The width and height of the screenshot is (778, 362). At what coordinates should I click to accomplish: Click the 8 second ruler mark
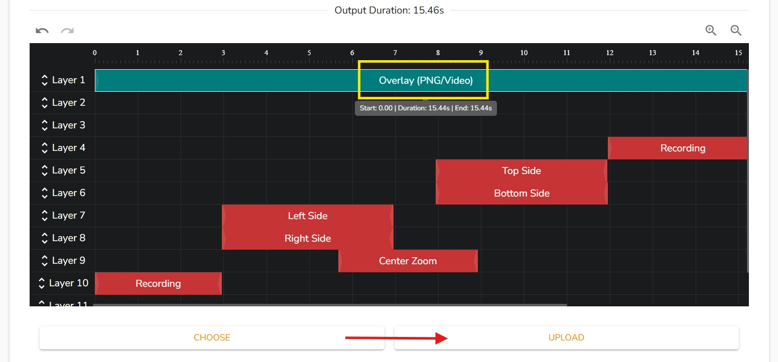point(438,53)
